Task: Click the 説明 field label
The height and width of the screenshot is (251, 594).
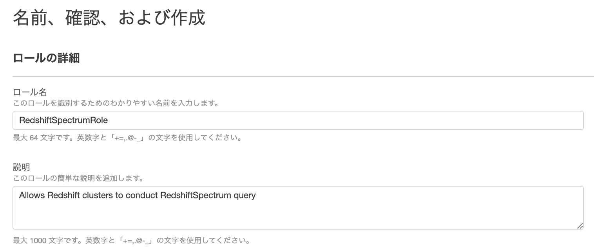Action: (x=21, y=167)
